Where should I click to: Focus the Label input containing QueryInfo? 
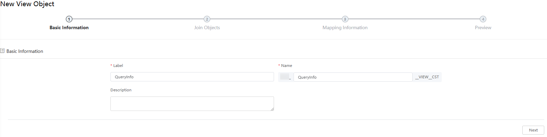point(192,77)
